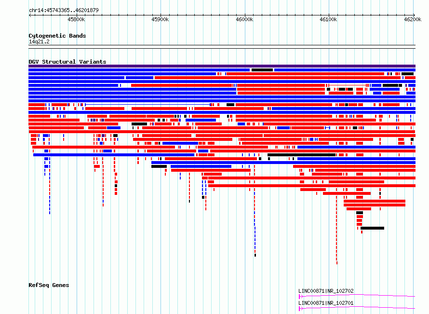
Task: Open the DGV Structural Variants track title
Action: coord(67,62)
